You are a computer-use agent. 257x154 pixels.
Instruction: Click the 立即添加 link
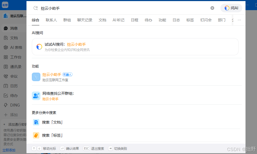coord(9,150)
